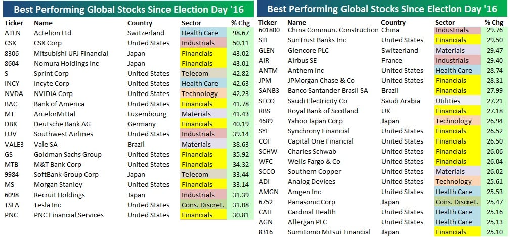Click the 29.76 percent change value
Image resolution: width=511 pixels, height=237 pixels.
click(x=494, y=30)
